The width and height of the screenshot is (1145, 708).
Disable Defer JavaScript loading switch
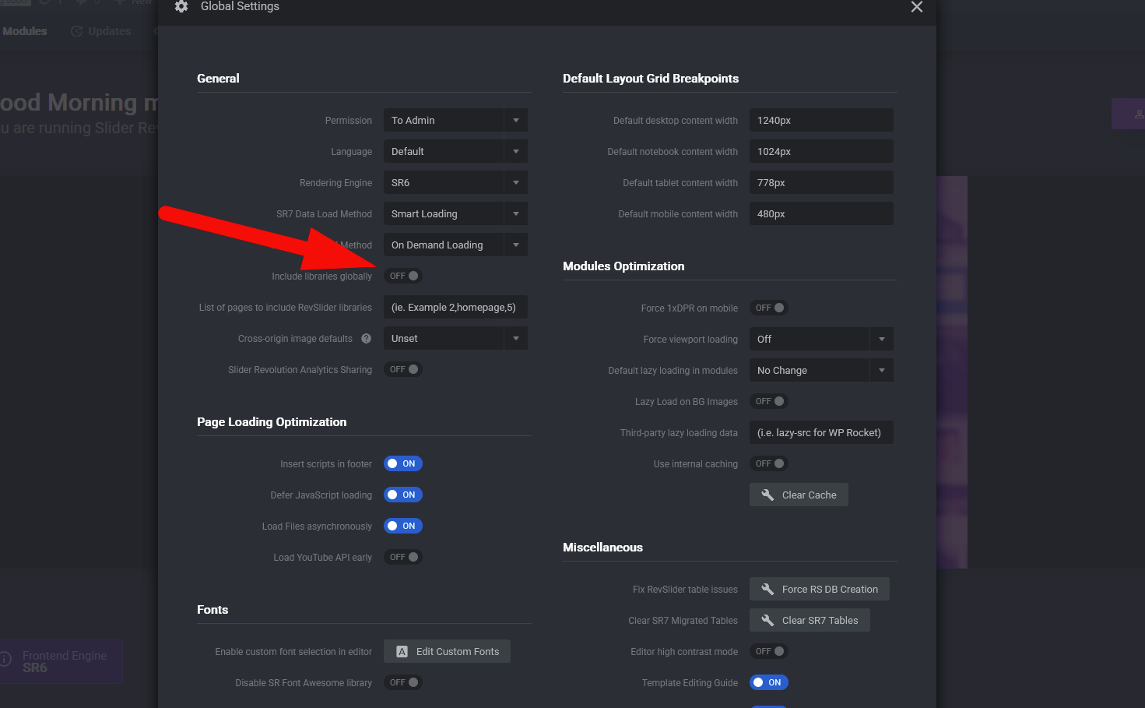403,495
